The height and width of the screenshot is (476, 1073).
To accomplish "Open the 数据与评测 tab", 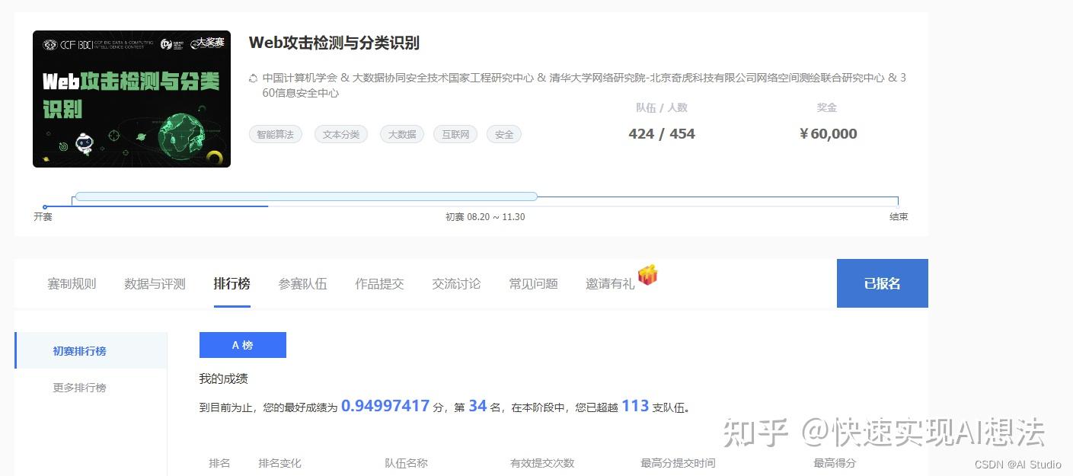I will (154, 283).
